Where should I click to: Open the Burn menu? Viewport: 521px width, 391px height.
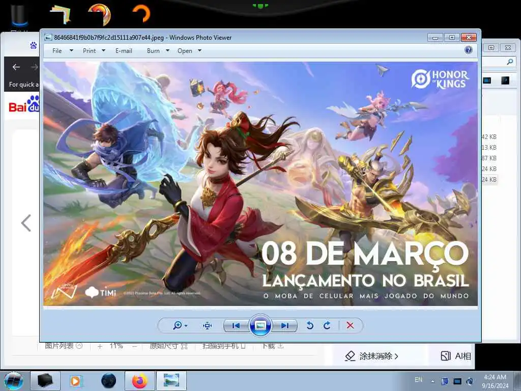[153, 51]
